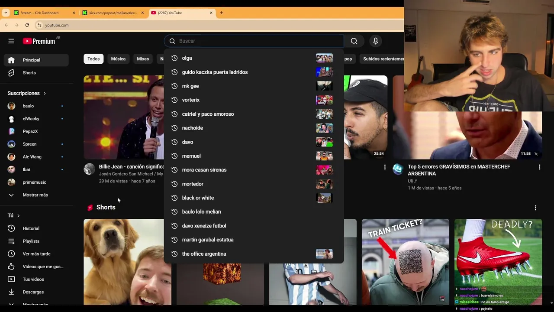
Task: Expand the Suscripciones section arrow
Action: pos(44,93)
